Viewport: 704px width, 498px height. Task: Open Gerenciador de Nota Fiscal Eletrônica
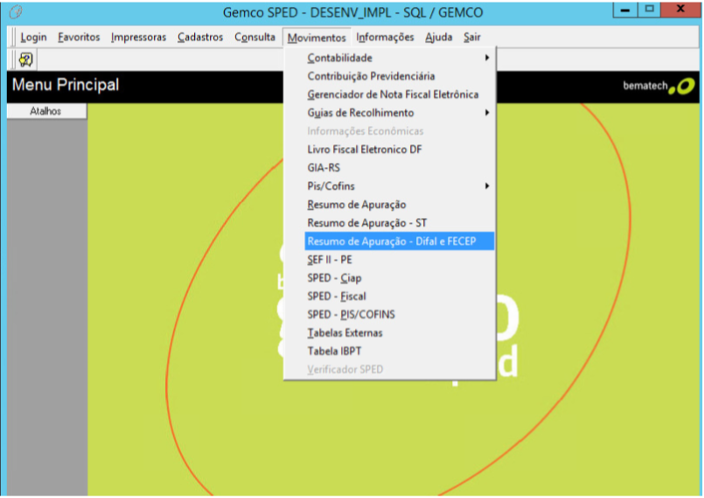tap(389, 95)
